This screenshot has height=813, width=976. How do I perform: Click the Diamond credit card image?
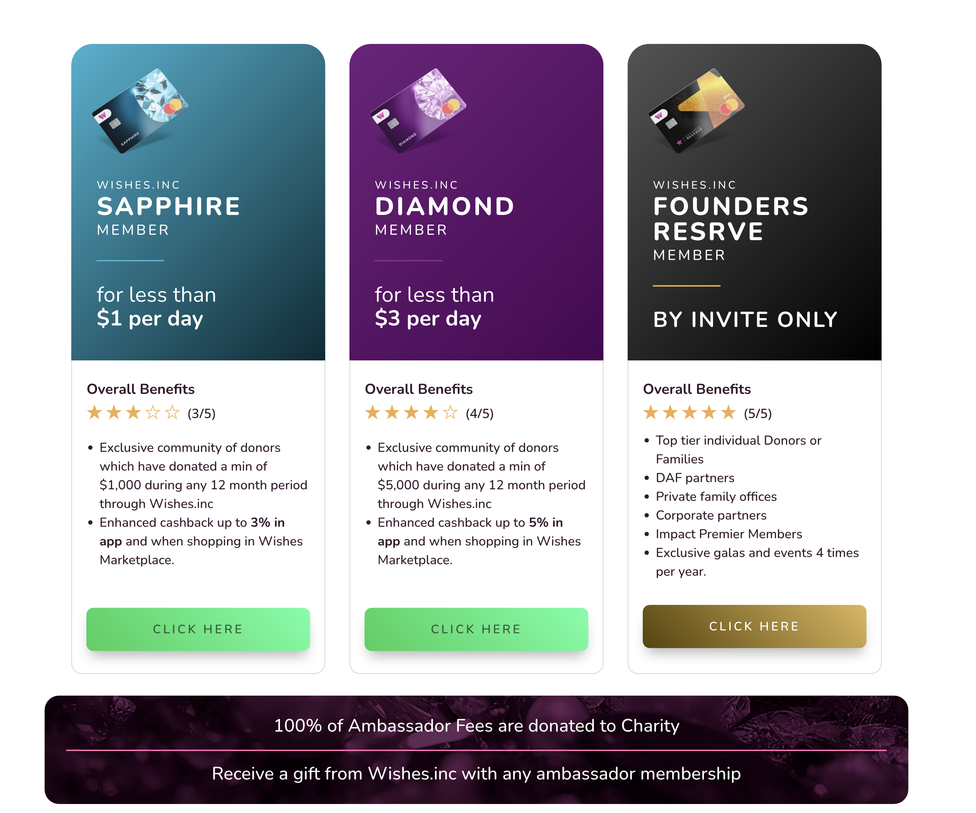[418, 111]
